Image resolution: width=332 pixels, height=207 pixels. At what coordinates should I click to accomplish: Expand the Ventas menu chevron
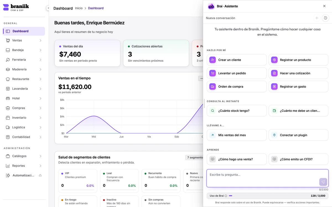40,40
